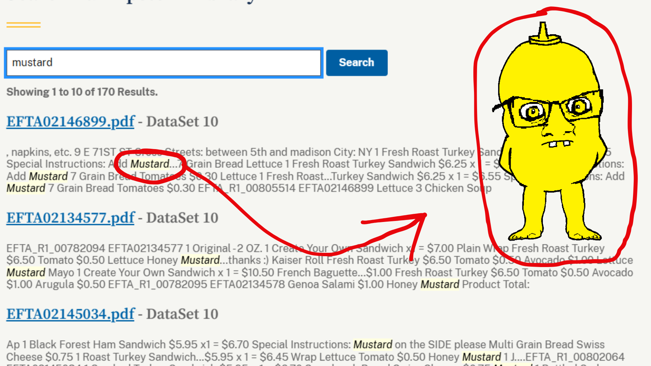This screenshot has height=366, width=651.
Task: Click the red-circled Mustard highlight in first result
Action: pos(150,164)
